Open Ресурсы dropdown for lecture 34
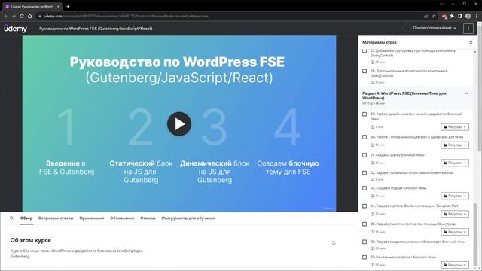482x271 pixels. pos(455,214)
